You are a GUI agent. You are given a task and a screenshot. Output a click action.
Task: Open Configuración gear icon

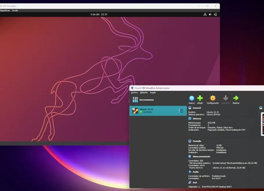point(213,98)
